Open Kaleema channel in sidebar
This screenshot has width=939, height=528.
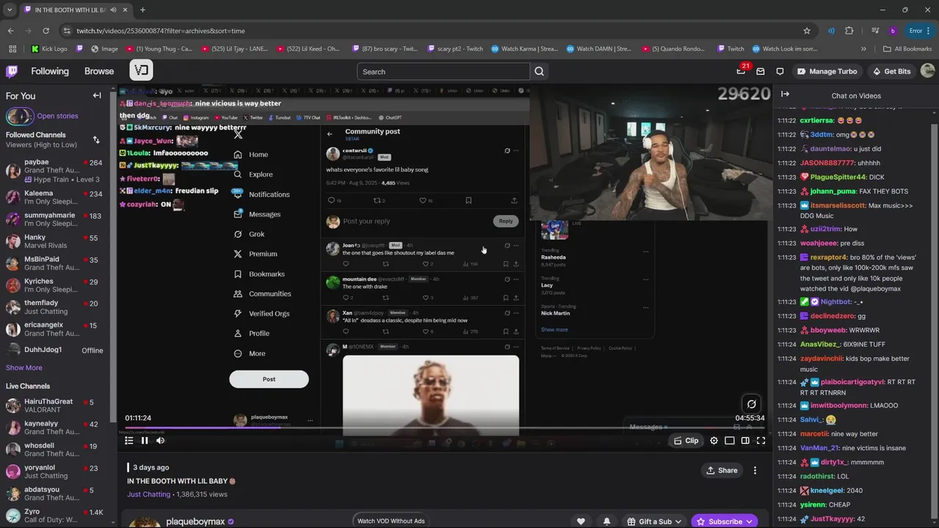pos(54,198)
